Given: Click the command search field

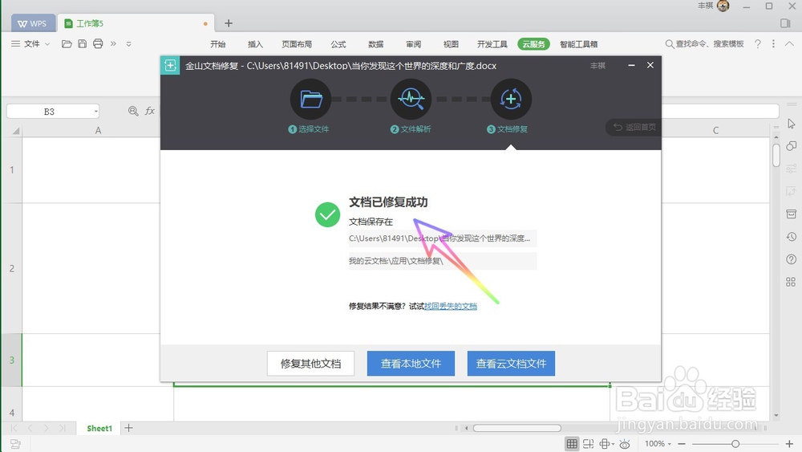Looking at the screenshot, I should (704, 44).
